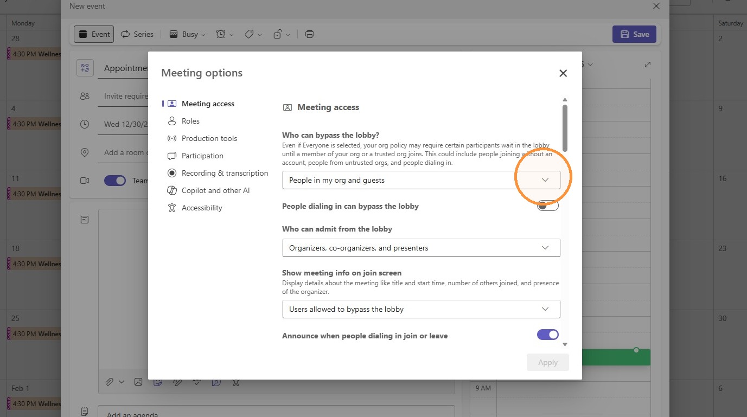Click the paperclip attach icon

click(x=110, y=382)
